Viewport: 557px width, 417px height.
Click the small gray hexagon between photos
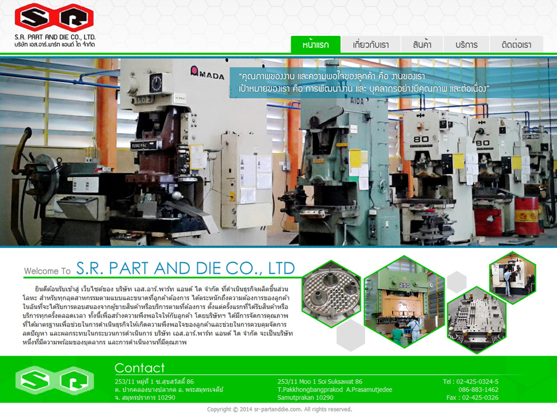(x=456, y=282)
